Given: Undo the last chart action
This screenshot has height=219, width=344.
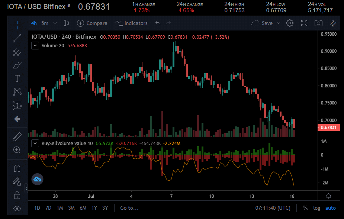Looking at the screenshot, I should [x=158, y=23].
